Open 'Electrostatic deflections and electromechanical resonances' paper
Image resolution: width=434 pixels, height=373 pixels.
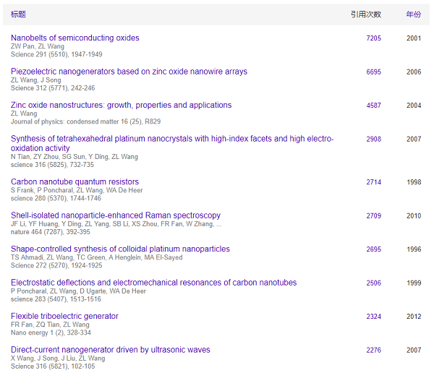(x=153, y=283)
